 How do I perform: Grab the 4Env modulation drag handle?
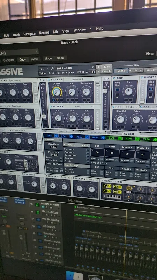pyautogui.click(x=103, y=138)
